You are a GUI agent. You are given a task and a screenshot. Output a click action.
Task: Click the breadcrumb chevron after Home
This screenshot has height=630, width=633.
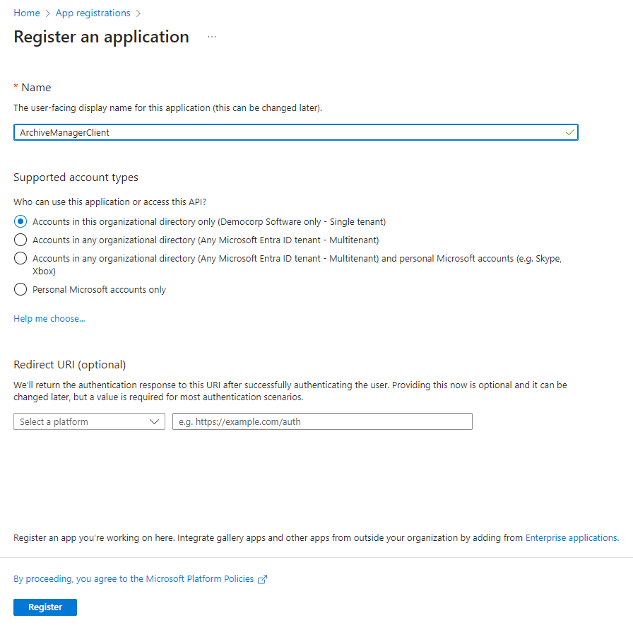point(47,13)
